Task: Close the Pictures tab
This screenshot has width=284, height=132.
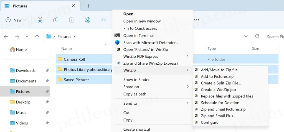Action: click(73, 6)
